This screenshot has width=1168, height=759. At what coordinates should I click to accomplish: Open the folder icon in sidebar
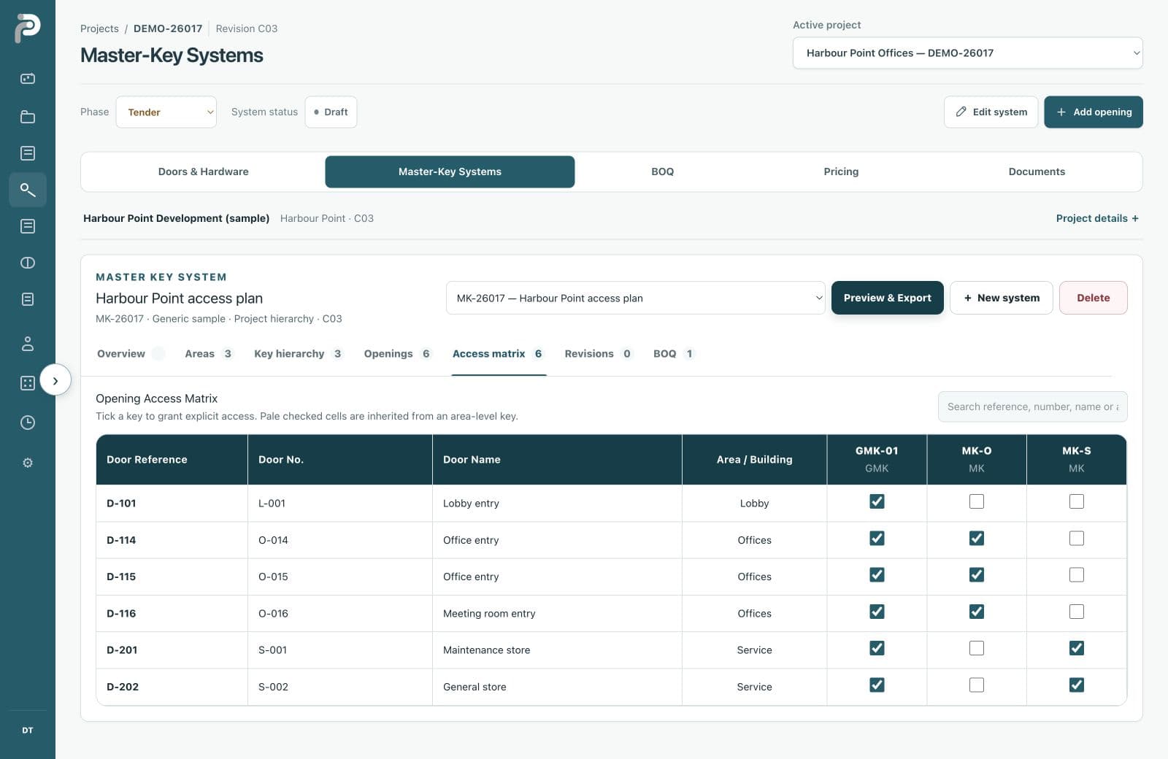click(x=28, y=117)
